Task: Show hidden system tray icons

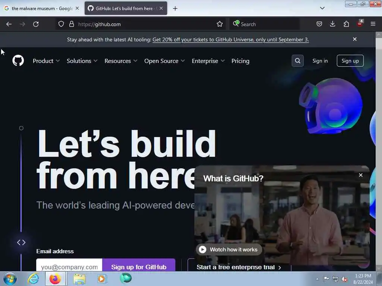Action: tap(317, 279)
